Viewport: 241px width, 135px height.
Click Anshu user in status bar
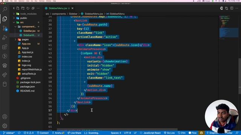pos(58,133)
